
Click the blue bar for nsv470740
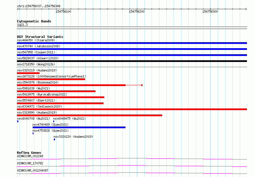[x=132, y=49]
